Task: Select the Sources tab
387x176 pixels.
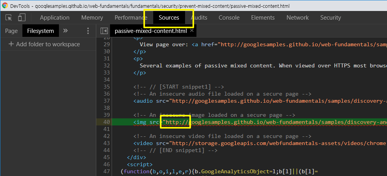Action: (169, 18)
